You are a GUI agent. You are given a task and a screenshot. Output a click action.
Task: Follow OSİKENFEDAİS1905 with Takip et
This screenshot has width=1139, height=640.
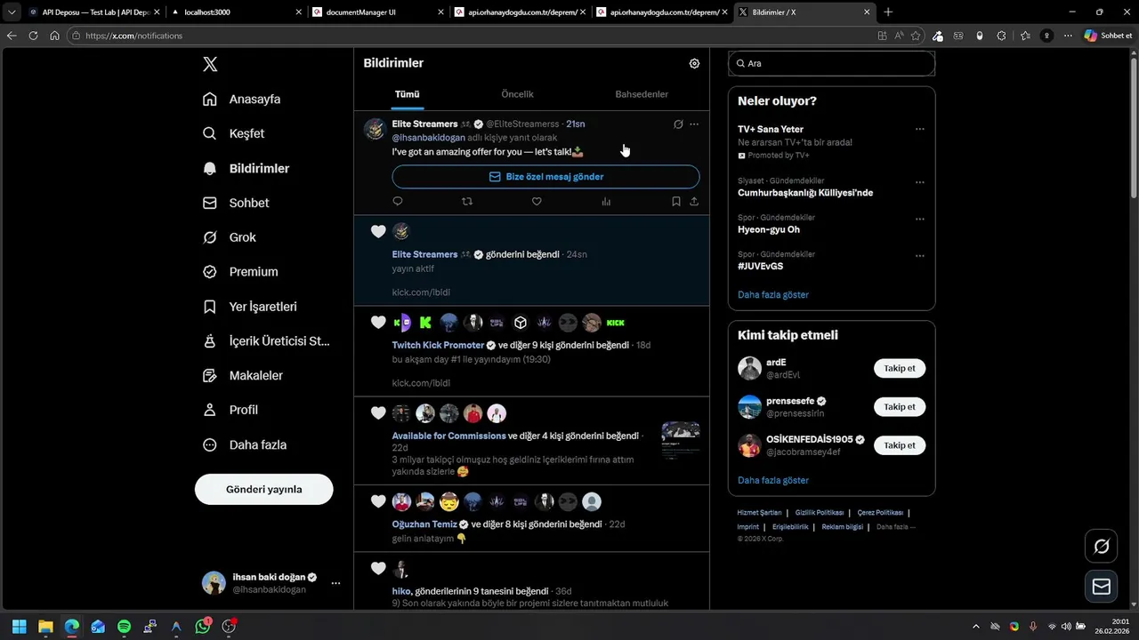(900, 445)
